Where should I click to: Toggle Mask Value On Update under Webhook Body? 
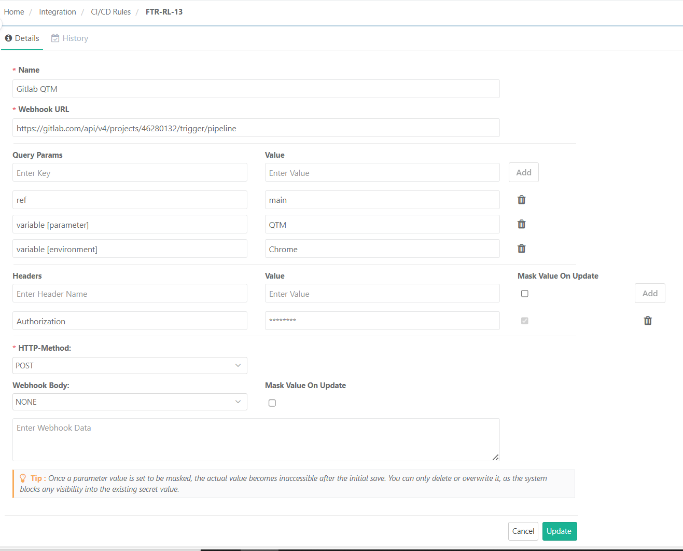(272, 403)
